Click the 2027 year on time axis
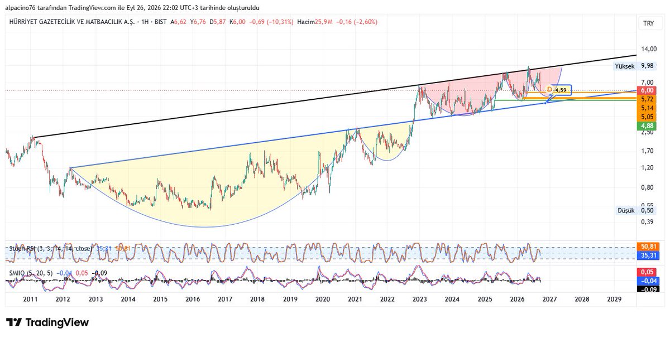Screen dimensions: 670x338 click(x=549, y=300)
